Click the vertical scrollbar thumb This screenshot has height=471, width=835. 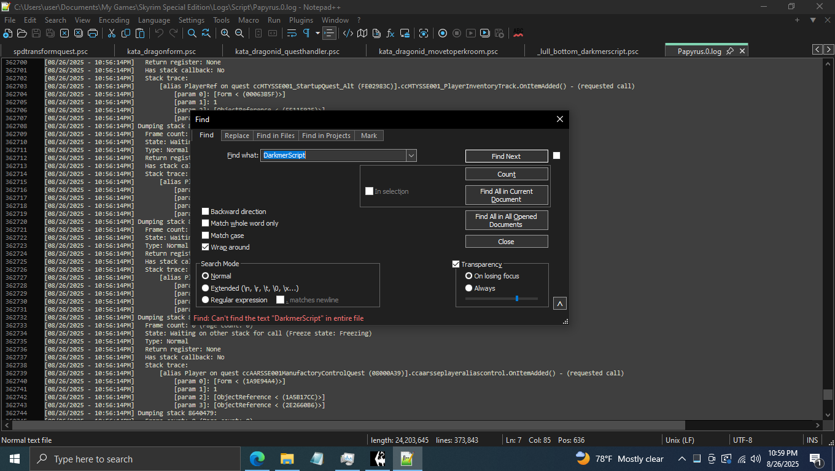pyautogui.click(x=828, y=394)
